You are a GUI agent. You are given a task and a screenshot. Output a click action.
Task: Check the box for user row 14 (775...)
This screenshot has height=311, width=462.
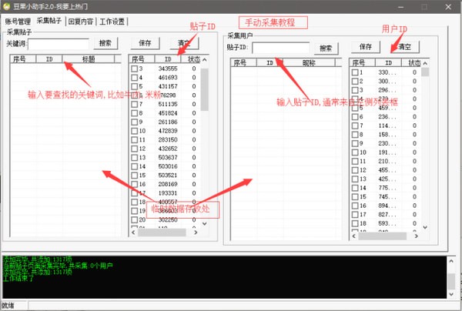coord(355,188)
